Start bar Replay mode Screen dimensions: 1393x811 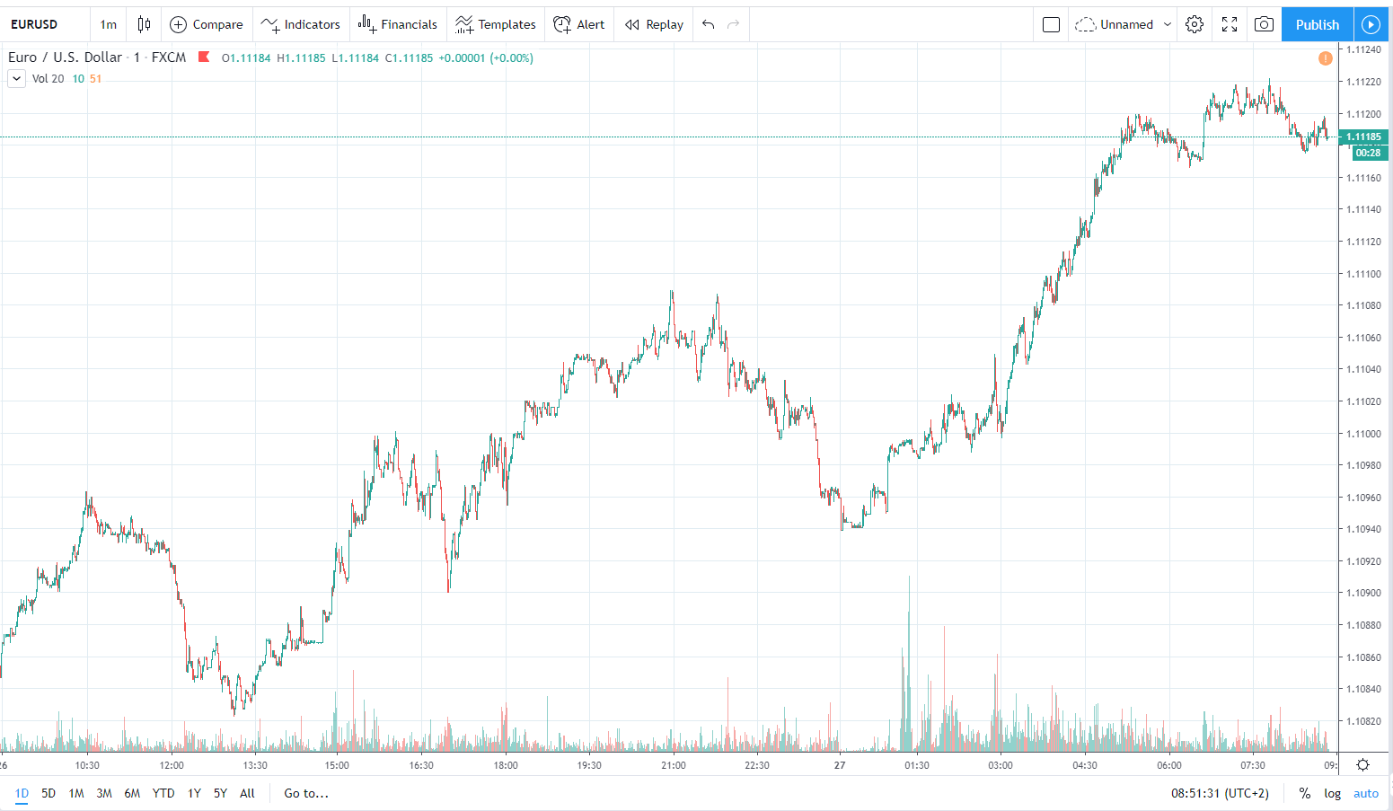point(655,24)
